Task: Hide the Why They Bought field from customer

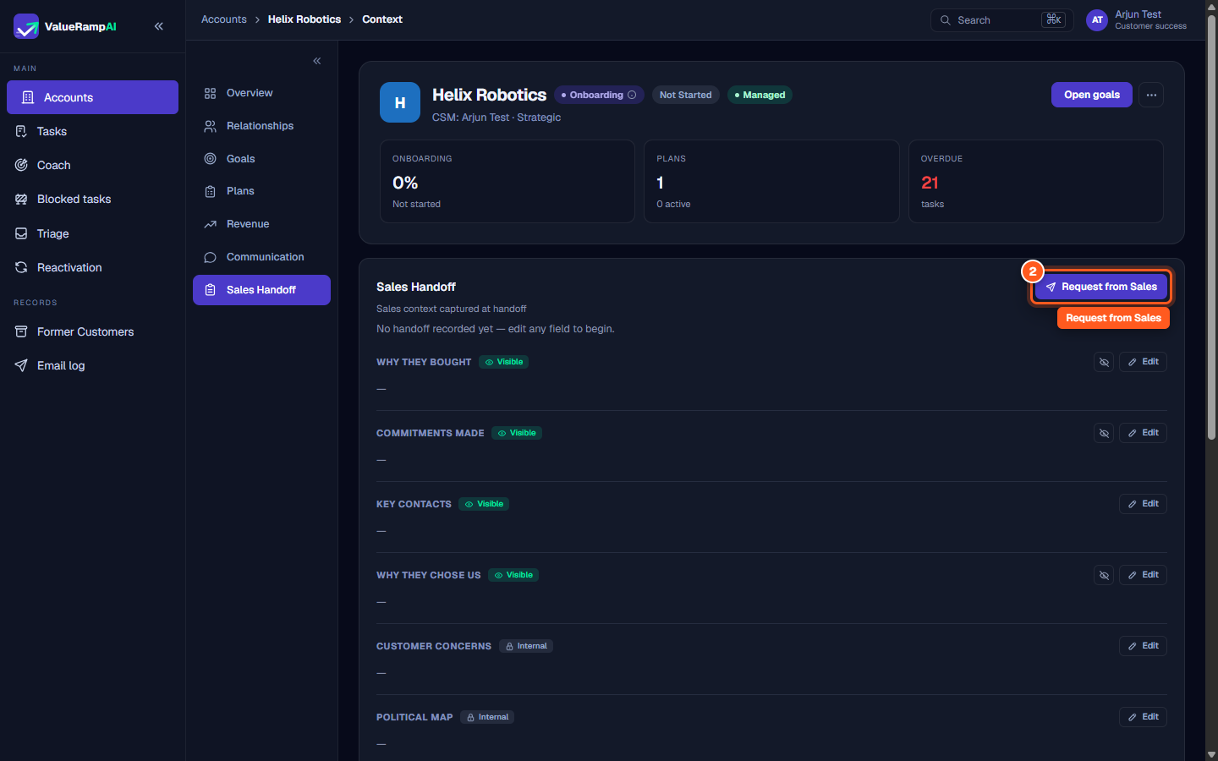Action: 1104,362
